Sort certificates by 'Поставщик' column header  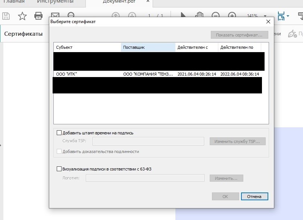coord(148,47)
